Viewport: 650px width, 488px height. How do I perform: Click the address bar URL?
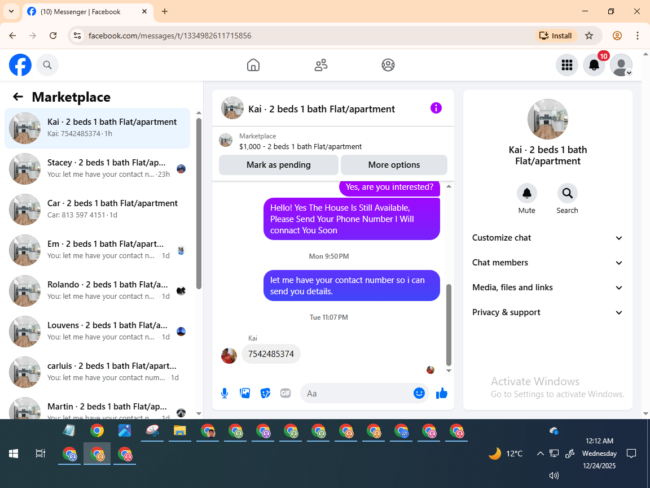[170, 36]
